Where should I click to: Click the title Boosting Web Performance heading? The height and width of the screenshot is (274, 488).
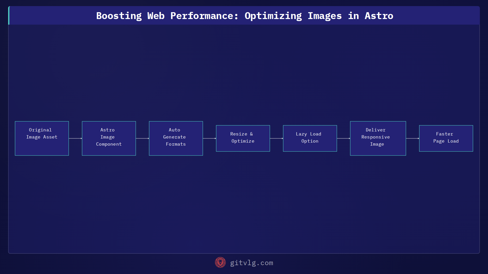tap(245, 16)
